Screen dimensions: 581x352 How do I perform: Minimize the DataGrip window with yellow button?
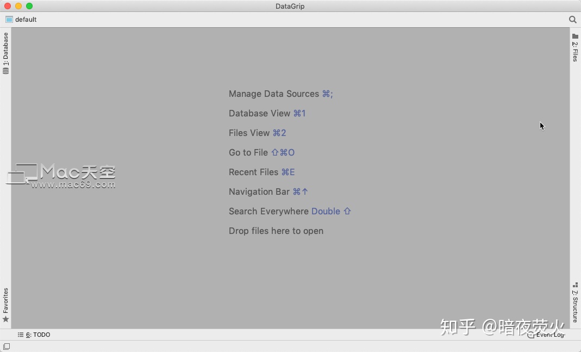[18, 6]
